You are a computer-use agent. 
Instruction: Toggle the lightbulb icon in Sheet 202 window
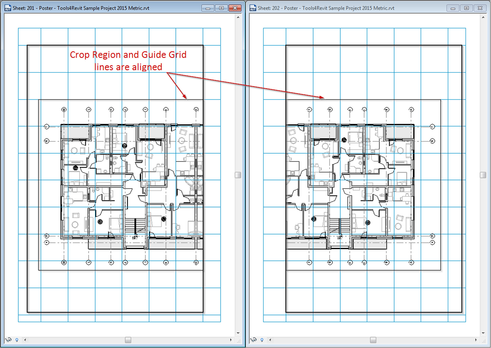pyautogui.click(x=262, y=340)
